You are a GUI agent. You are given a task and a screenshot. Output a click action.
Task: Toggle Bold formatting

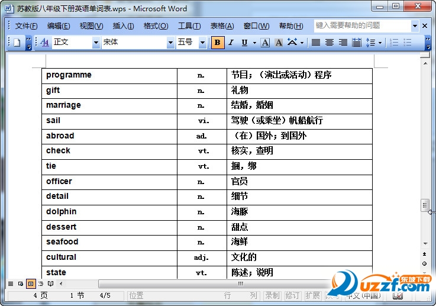pos(218,43)
